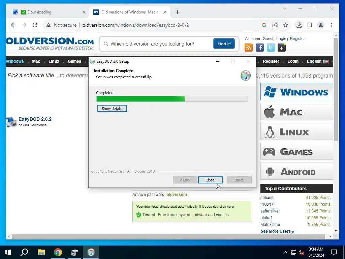Open Linux in site navigation bar
This screenshot has width=345, height=259.
click(x=54, y=61)
